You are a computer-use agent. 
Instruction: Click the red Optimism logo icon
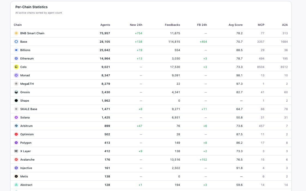click(16, 134)
